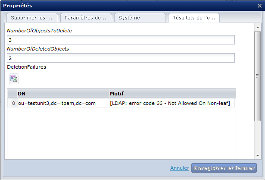Select the LDAP error code 66 cell

tap(172, 103)
